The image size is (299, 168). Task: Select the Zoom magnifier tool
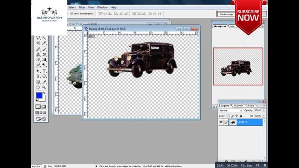pyautogui.click(x=44, y=87)
